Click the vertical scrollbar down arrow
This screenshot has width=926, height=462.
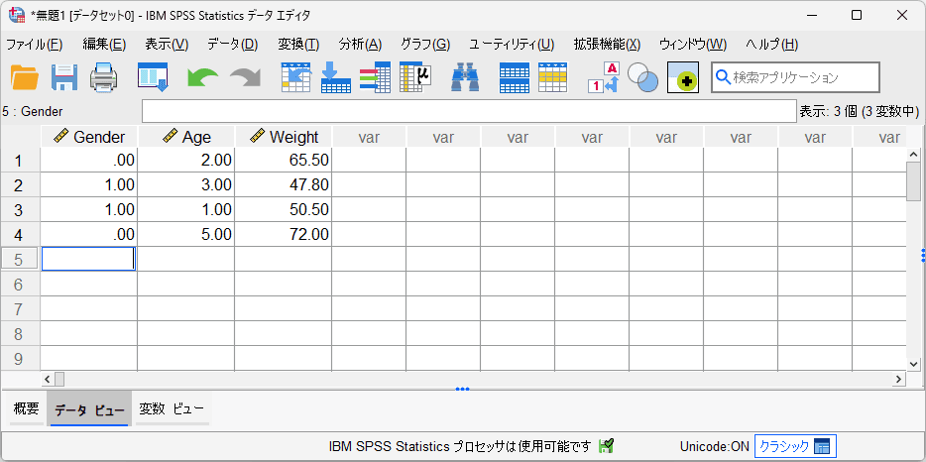pyautogui.click(x=913, y=364)
